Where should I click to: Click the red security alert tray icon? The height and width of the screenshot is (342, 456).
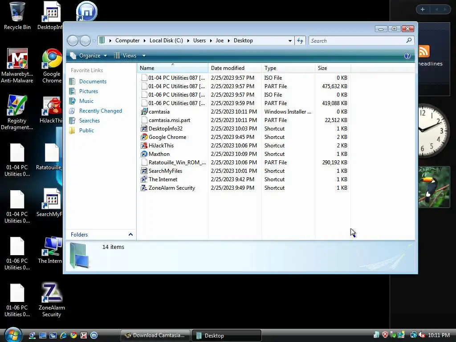(385, 335)
